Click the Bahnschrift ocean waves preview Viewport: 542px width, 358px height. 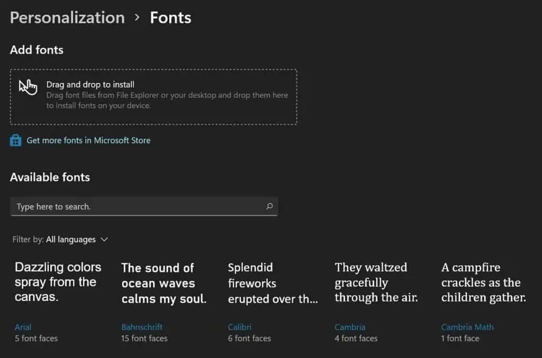159,283
